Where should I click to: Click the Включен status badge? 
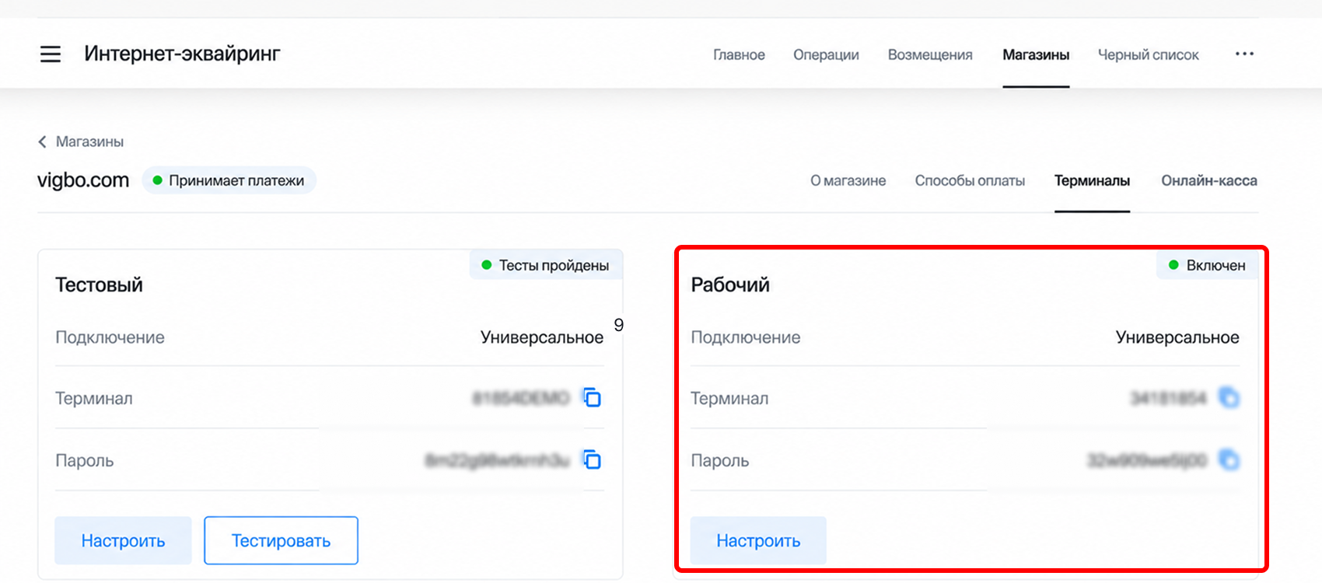[1208, 265]
